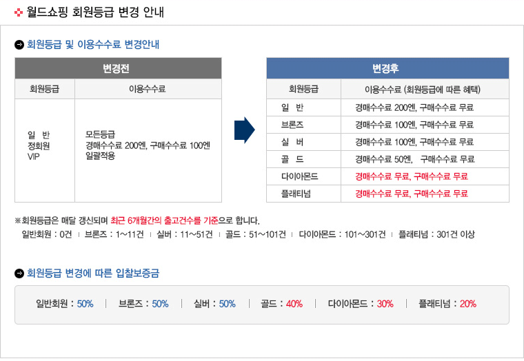524x361 pixels.
Task: Click the 일반회원 50% deposit rate
Action: (64, 304)
